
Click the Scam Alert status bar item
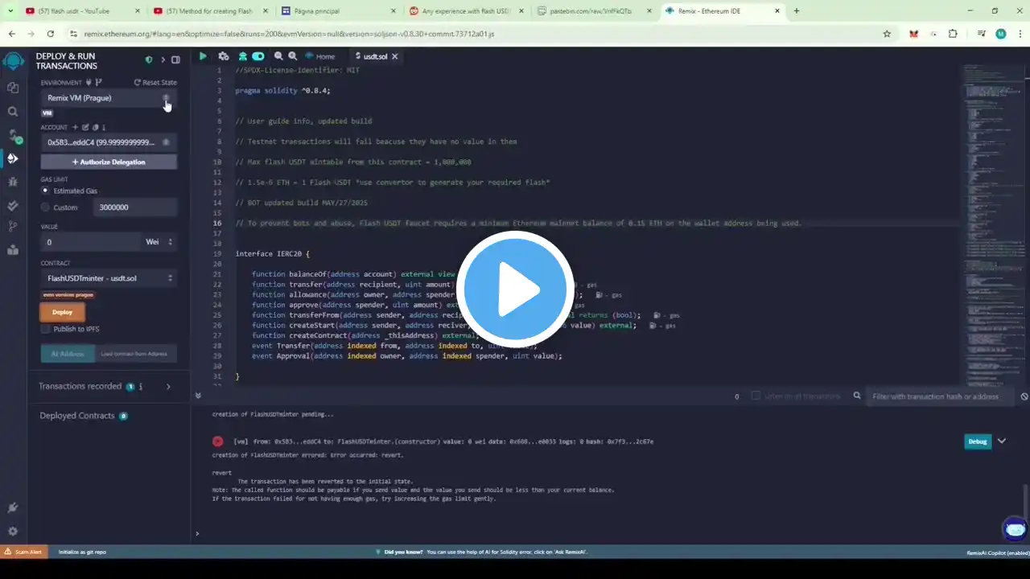click(x=23, y=552)
